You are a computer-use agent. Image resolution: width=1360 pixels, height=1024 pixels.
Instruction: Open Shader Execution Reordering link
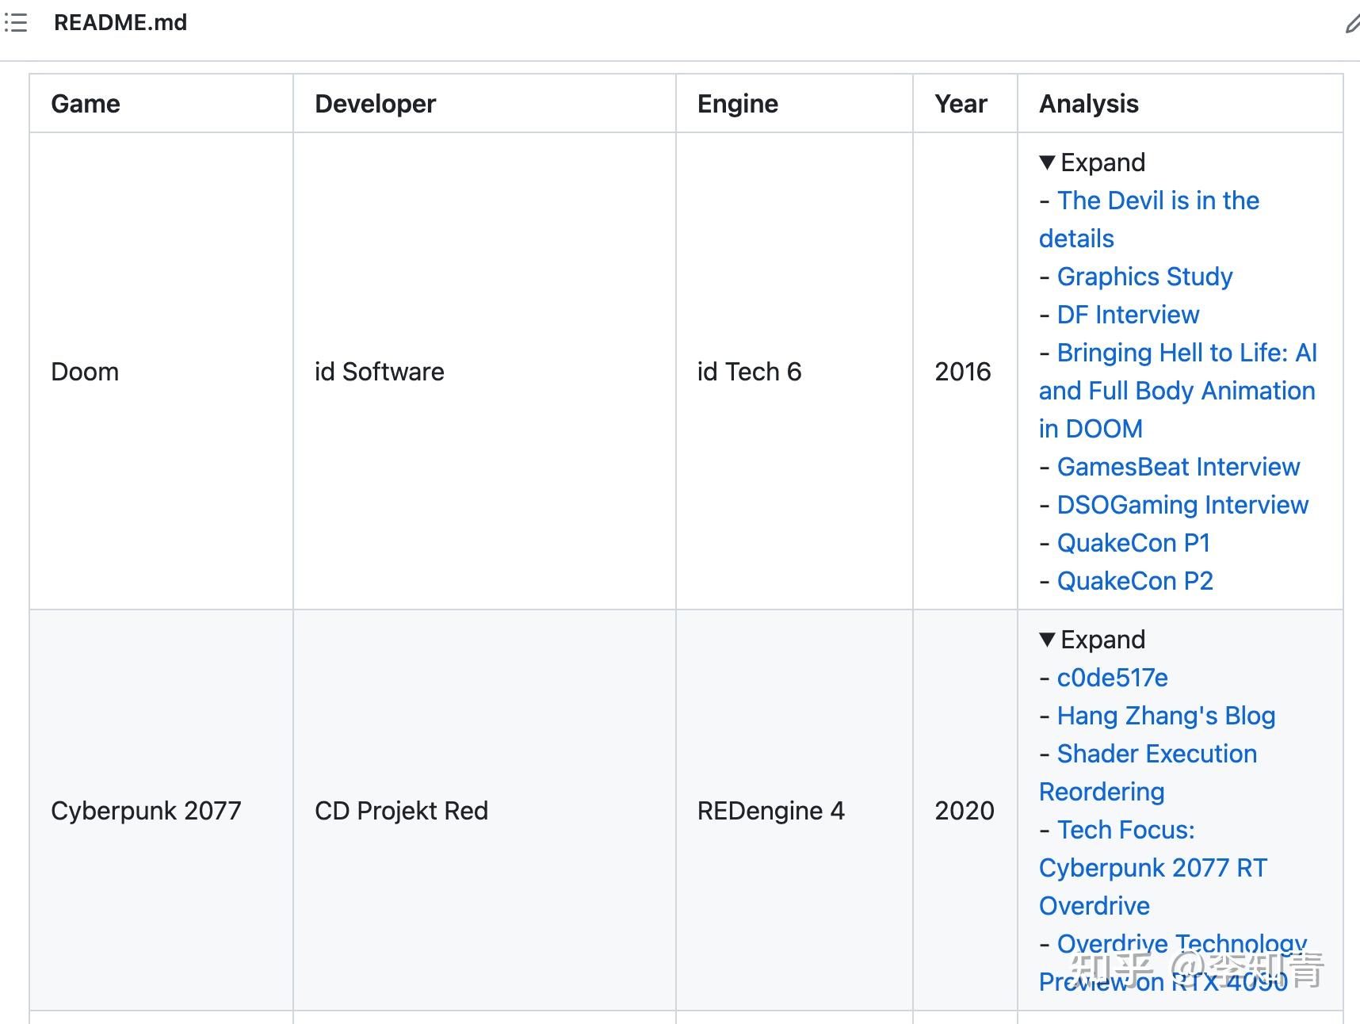1156,754
